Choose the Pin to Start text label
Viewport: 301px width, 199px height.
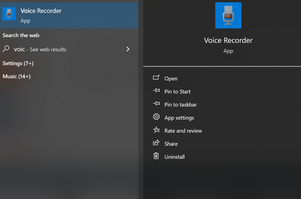pyautogui.click(x=177, y=92)
